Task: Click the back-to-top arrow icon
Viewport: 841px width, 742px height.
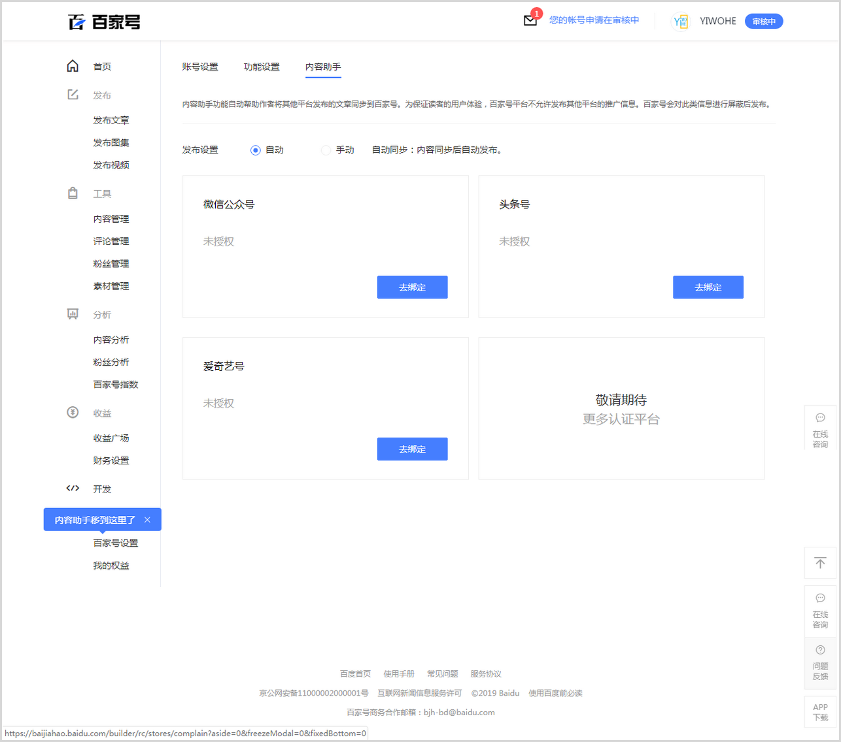Action: click(820, 562)
